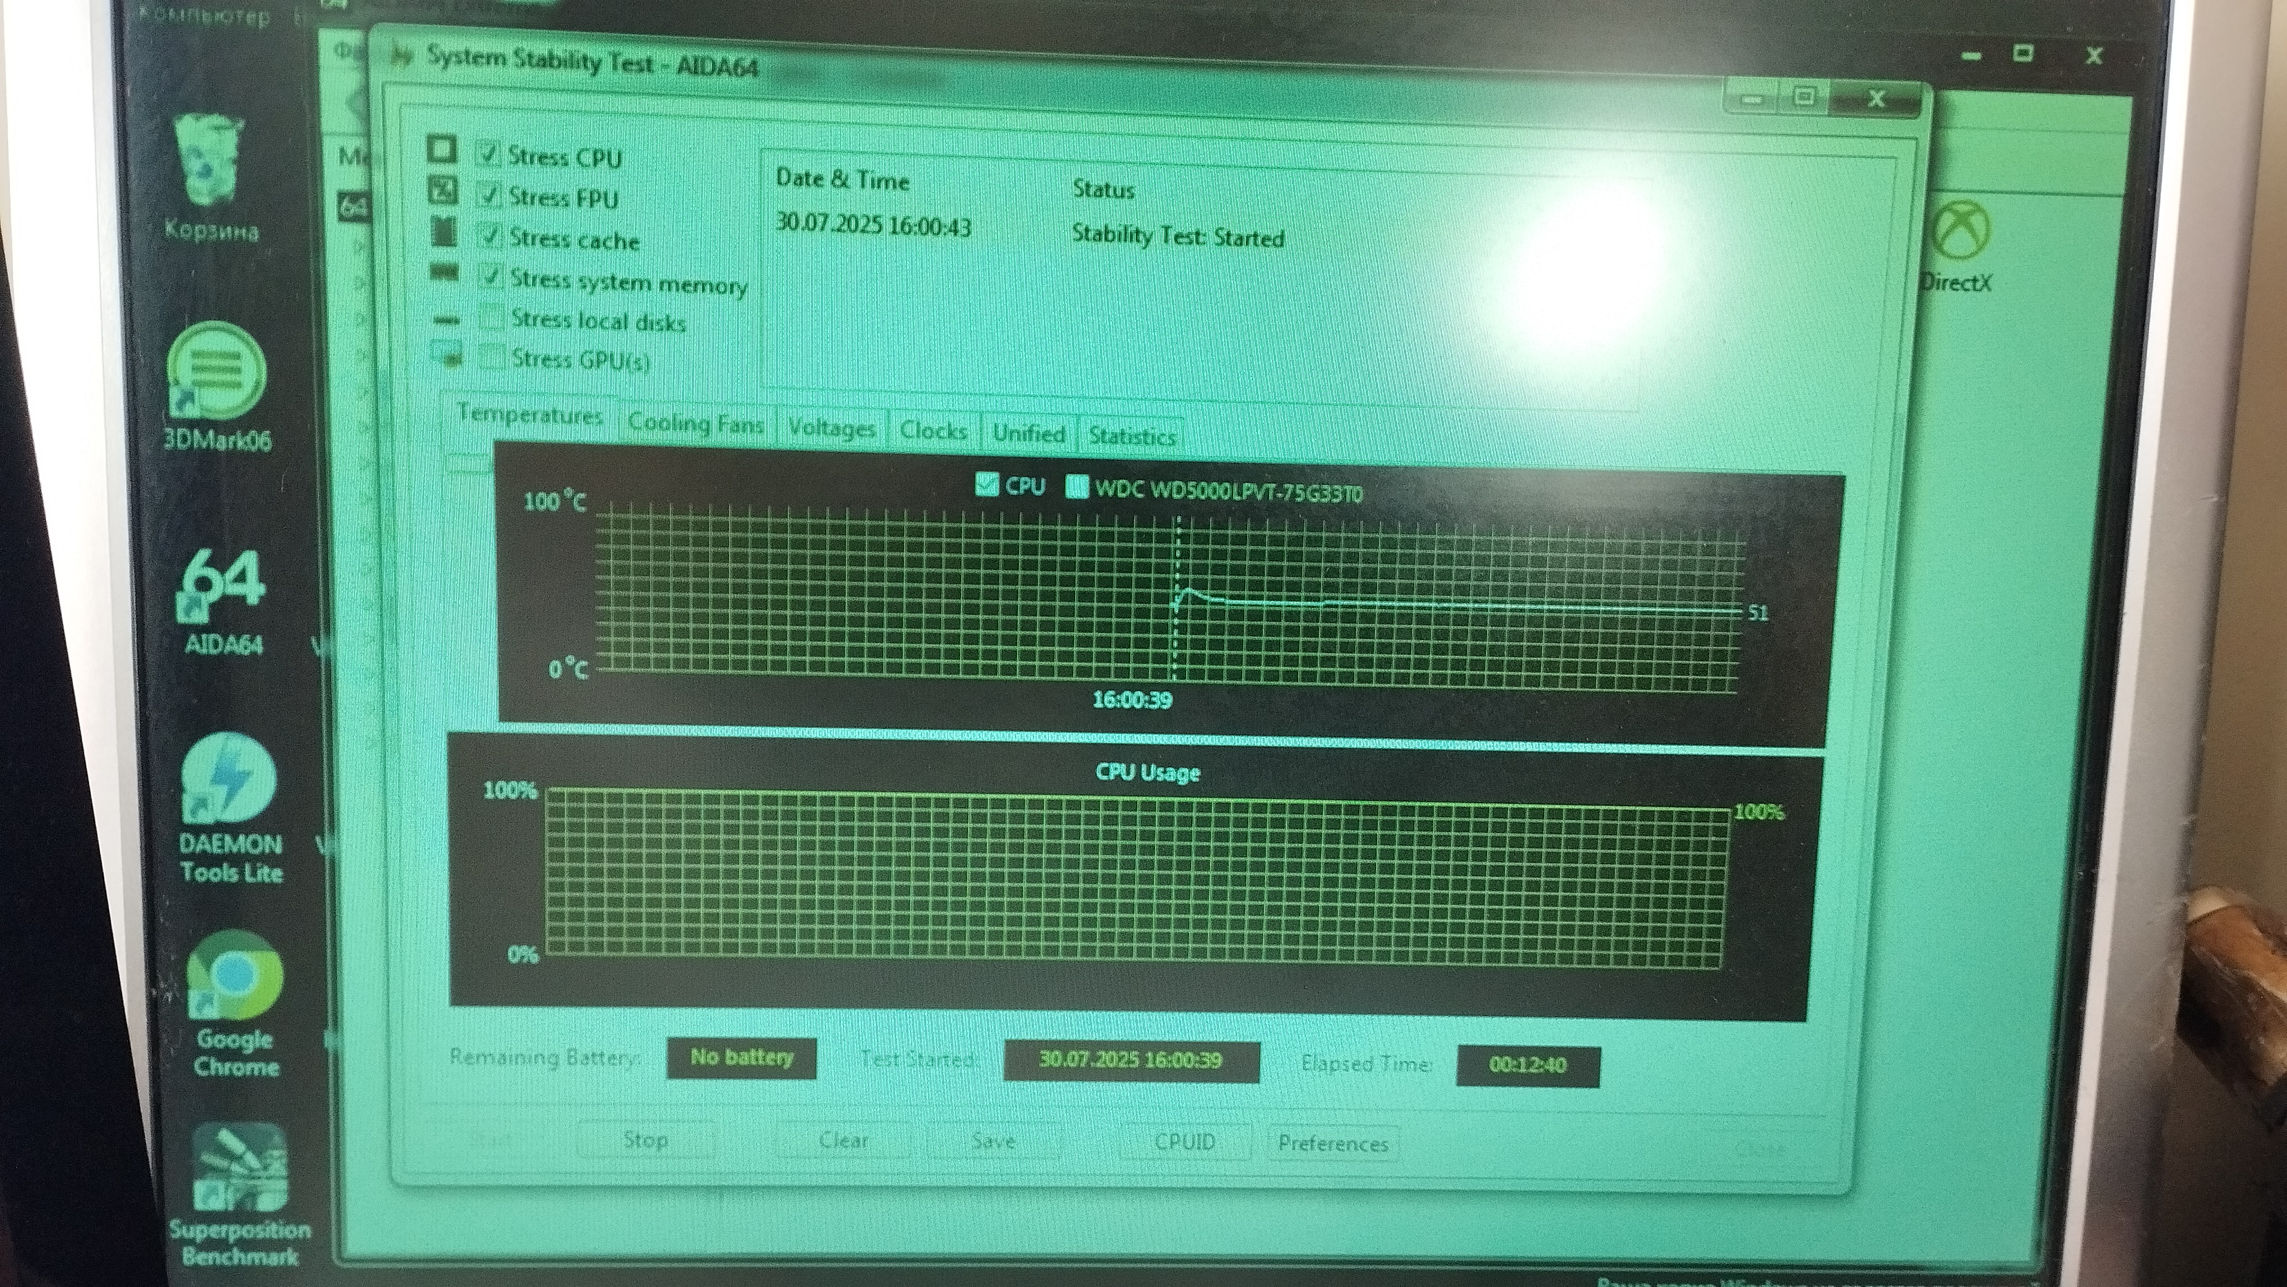Enable the Stress local disks checkbox
The height and width of the screenshot is (1287, 2287).
click(491, 318)
